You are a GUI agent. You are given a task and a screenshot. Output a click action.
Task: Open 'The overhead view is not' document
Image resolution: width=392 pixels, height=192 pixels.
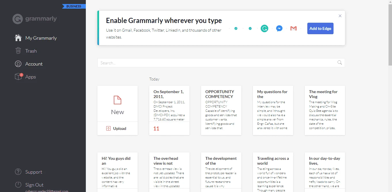coord(169,172)
